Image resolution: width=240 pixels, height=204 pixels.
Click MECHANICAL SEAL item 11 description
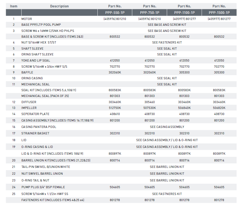point(35,84)
